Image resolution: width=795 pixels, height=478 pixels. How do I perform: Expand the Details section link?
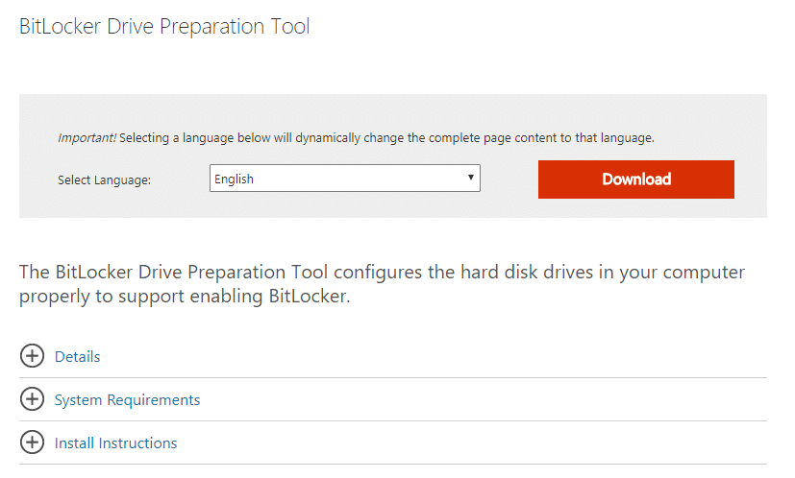78,357
